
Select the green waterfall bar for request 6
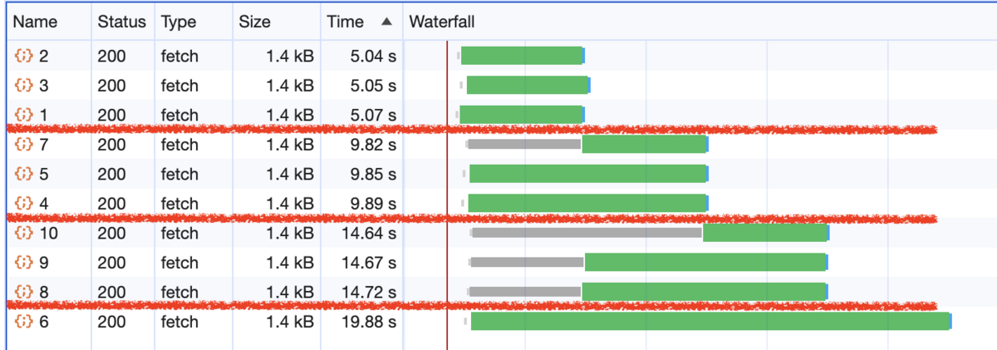point(710,322)
